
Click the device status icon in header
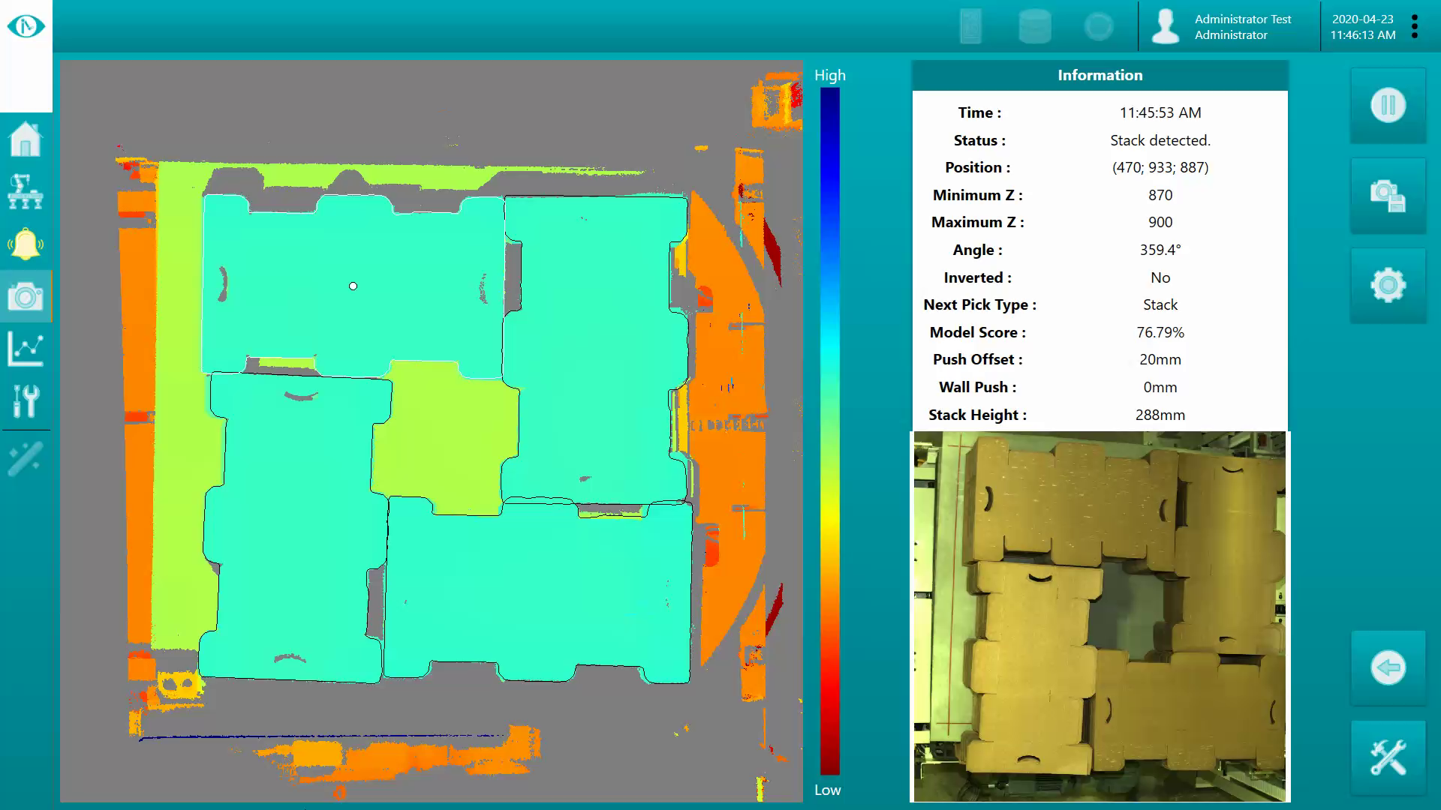(x=970, y=27)
